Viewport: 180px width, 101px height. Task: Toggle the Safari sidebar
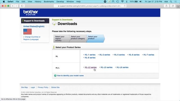coord(22,6)
